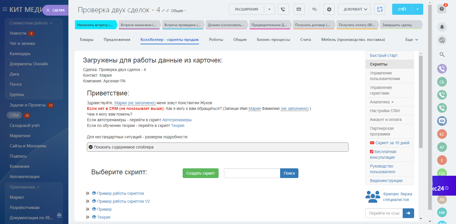Click the search magnifier in the right sidebar
Screen dimensions: 456x224
442,55
